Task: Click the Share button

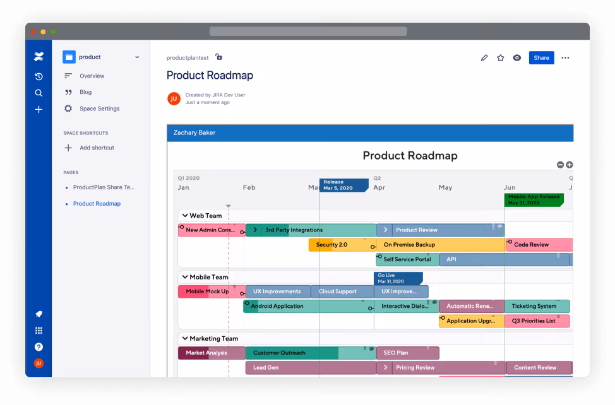Action: click(541, 57)
